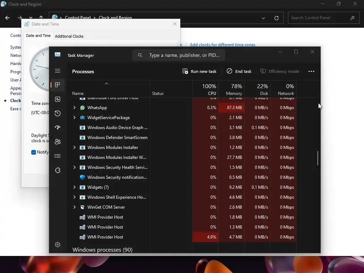Click the WhatsApp process icon

point(82,108)
